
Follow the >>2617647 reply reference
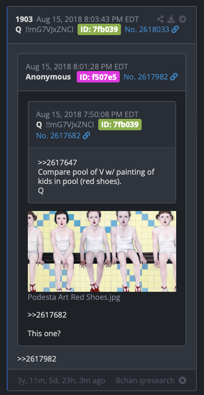57,162
